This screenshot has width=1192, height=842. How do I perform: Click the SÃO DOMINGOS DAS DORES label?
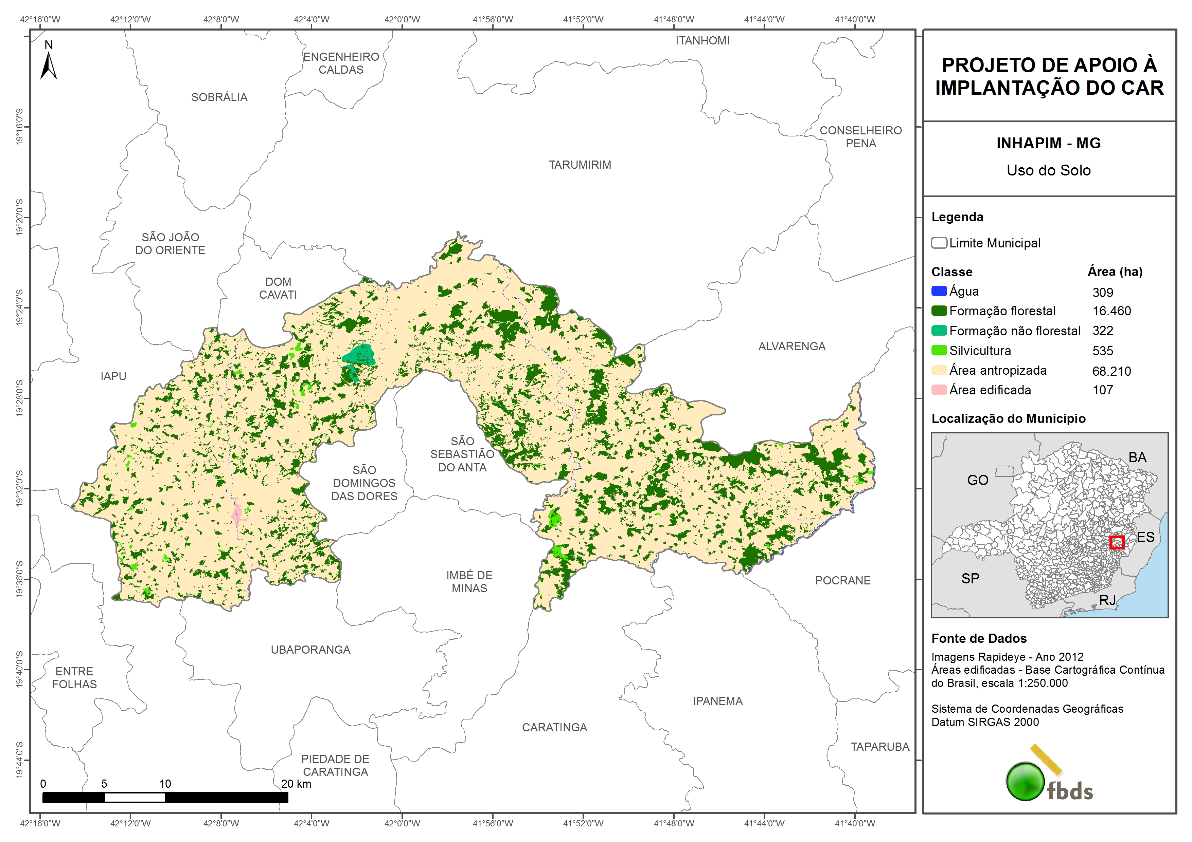click(364, 483)
